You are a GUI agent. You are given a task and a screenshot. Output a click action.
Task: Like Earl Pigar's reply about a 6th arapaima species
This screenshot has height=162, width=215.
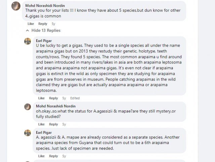pyautogui.click(x=41, y=156)
